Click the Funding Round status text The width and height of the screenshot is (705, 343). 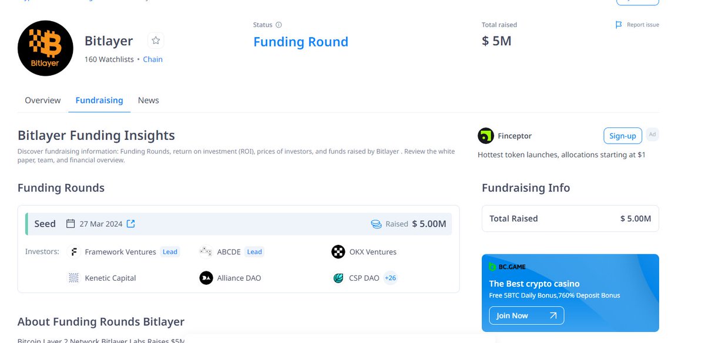(x=301, y=42)
